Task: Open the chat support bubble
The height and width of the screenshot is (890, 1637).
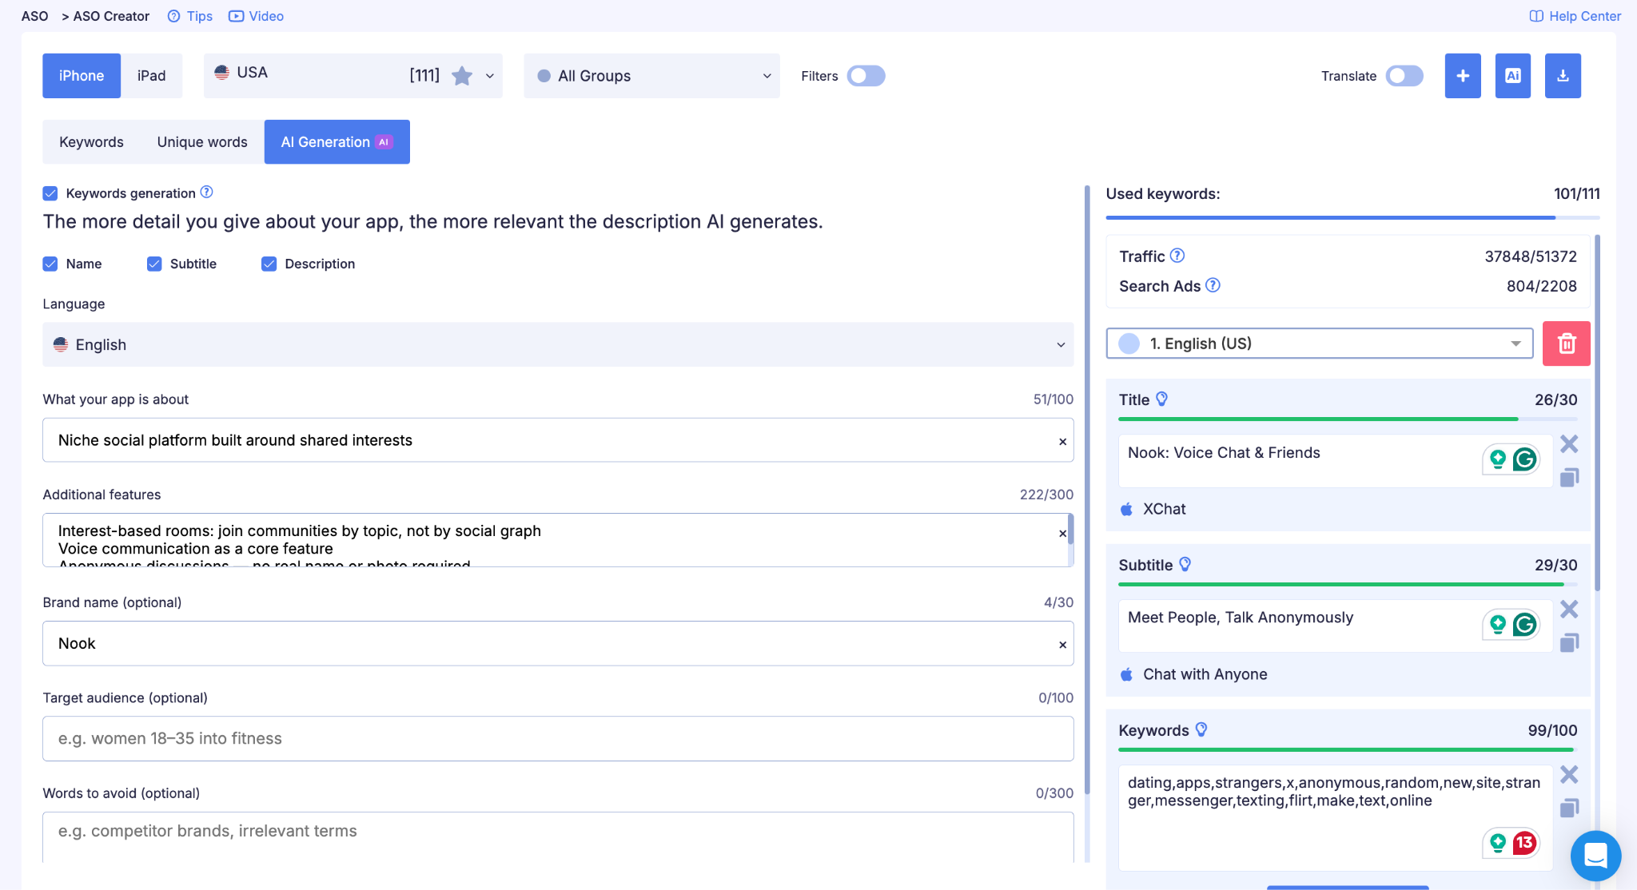Action: (1595, 856)
